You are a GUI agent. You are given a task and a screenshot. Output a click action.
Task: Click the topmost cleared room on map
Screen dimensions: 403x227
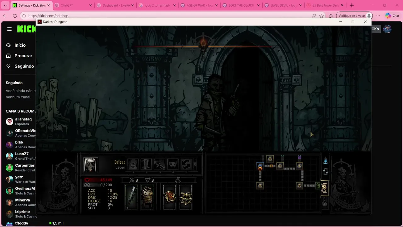pos(270,159)
